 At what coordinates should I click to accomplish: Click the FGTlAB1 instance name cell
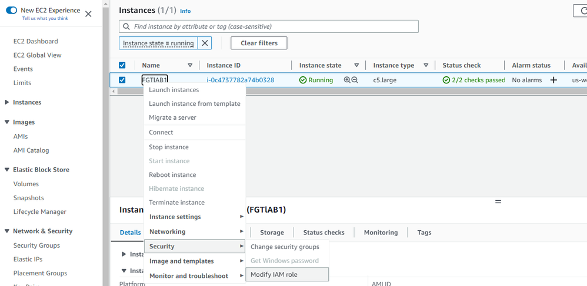click(x=155, y=80)
